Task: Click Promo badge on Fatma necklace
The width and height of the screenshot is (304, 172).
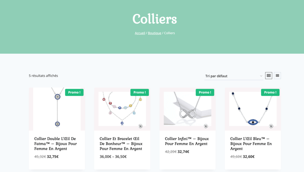Action: pos(74,92)
